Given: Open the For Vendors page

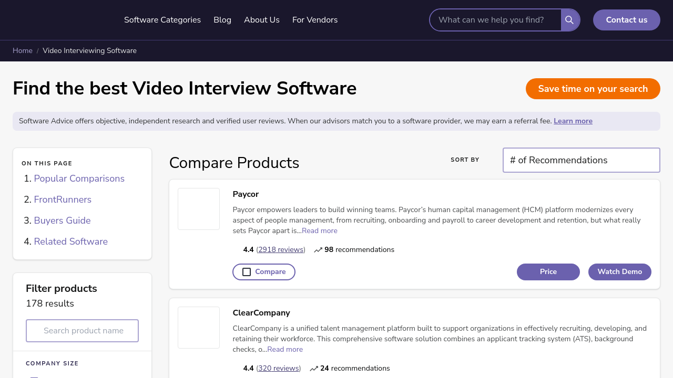Looking at the screenshot, I should tap(315, 20).
